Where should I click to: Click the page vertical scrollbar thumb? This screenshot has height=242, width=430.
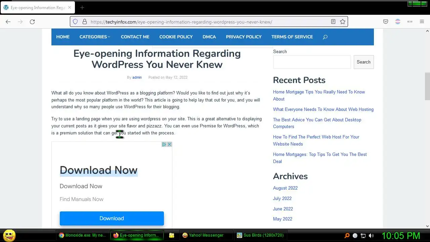pyautogui.click(x=427, y=86)
